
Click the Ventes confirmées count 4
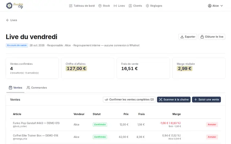click(x=12, y=68)
